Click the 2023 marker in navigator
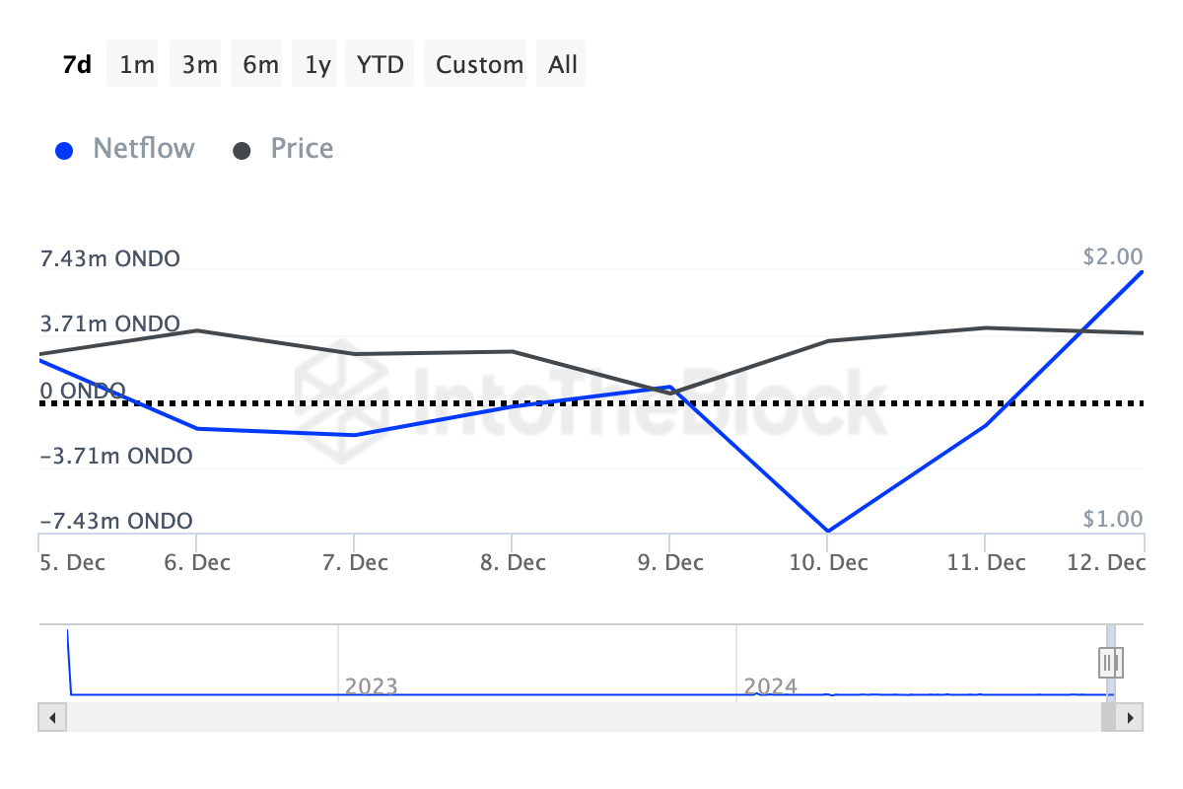The height and width of the screenshot is (789, 1183). [371, 685]
